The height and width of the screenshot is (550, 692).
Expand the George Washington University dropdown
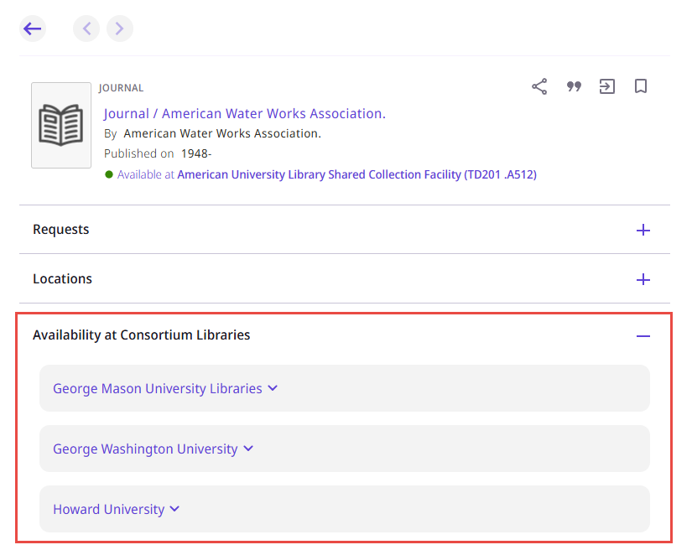[x=153, y=449]
